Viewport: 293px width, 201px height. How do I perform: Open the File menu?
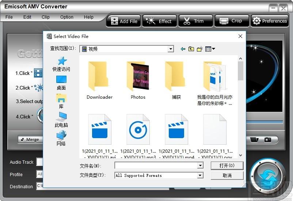9,17
